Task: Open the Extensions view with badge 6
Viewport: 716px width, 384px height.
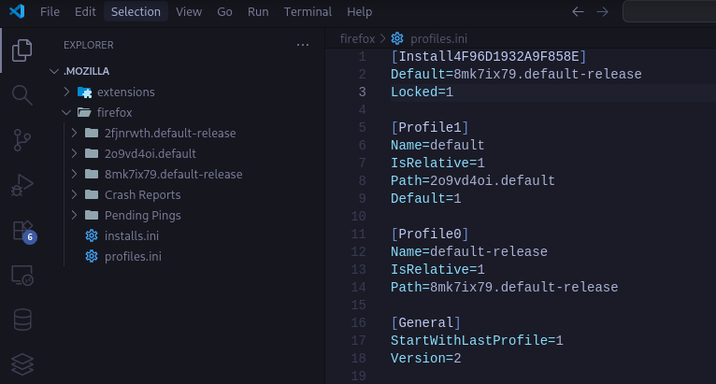Action: (23, 232)
